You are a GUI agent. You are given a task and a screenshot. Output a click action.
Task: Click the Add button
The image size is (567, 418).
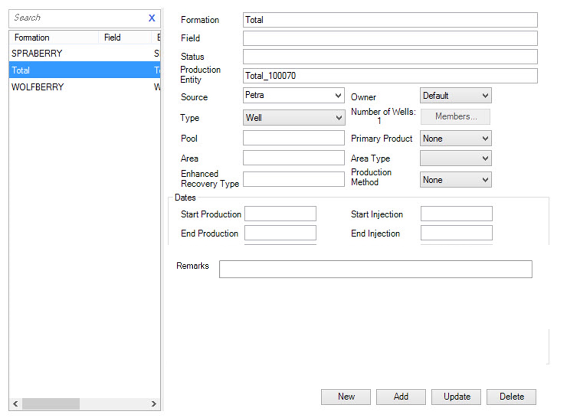pyautogui.click(x=401, y=396)
